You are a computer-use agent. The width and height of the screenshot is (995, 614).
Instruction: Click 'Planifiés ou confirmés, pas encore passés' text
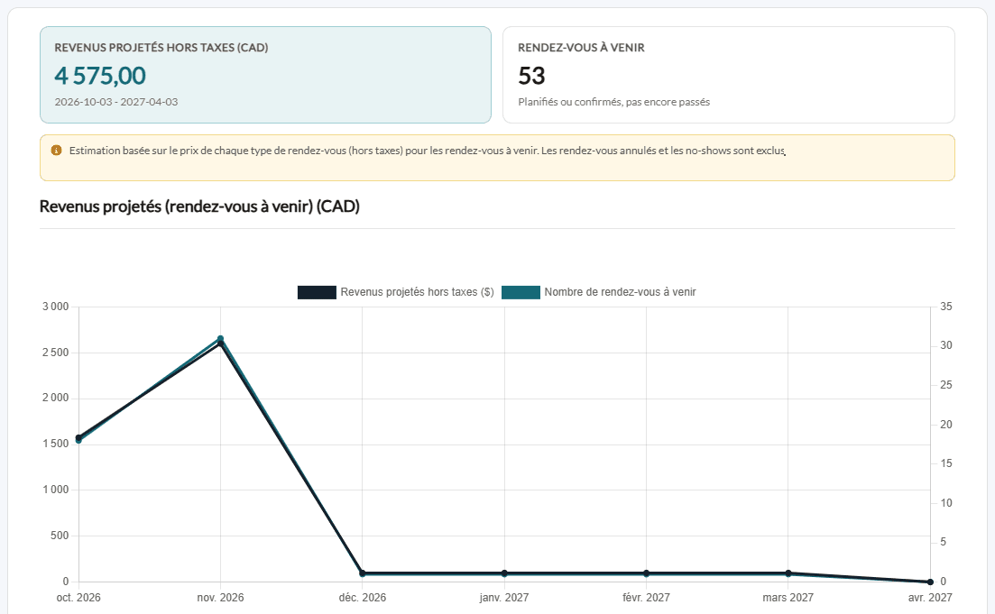click(x=613, y=102)
